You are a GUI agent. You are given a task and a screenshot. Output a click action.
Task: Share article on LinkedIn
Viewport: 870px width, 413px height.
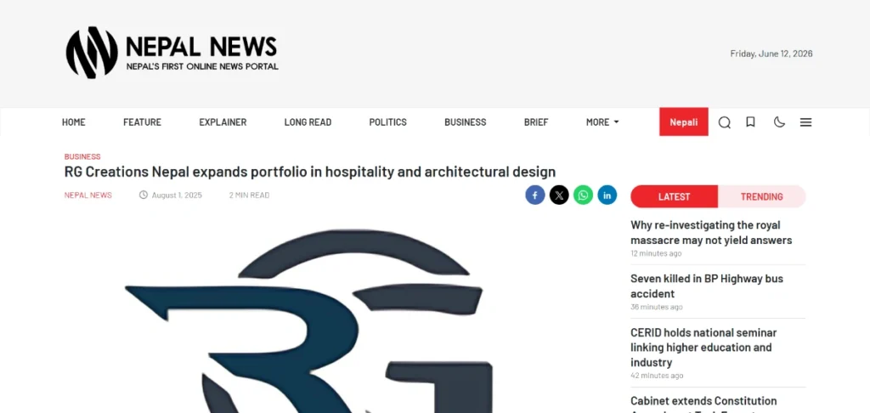(x=607, y=195)
